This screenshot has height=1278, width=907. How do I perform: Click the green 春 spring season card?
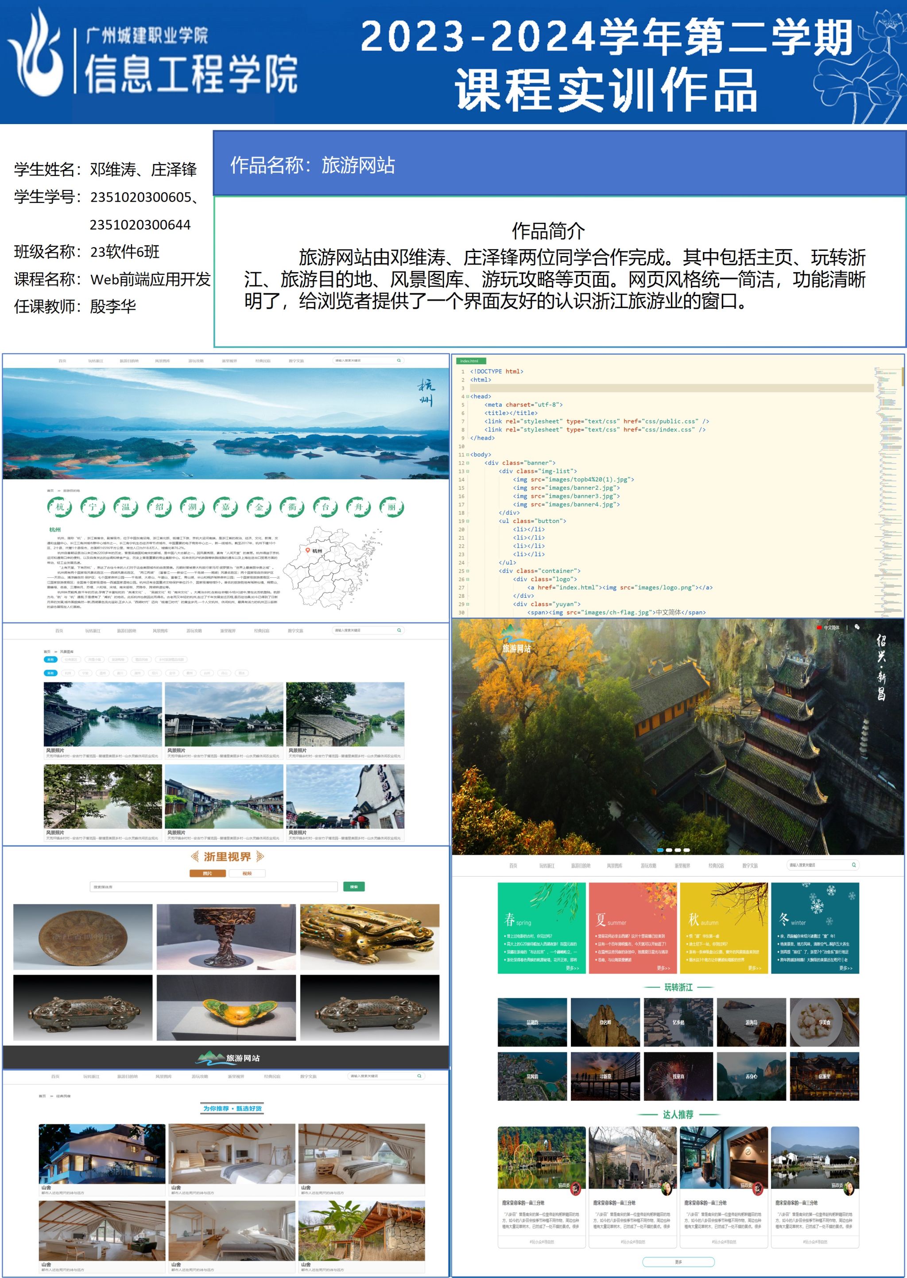pyautogui.click(x=541, y=927)
